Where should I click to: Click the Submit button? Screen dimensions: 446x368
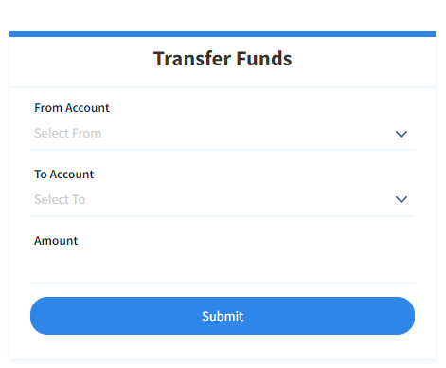(x=223, y=316)
